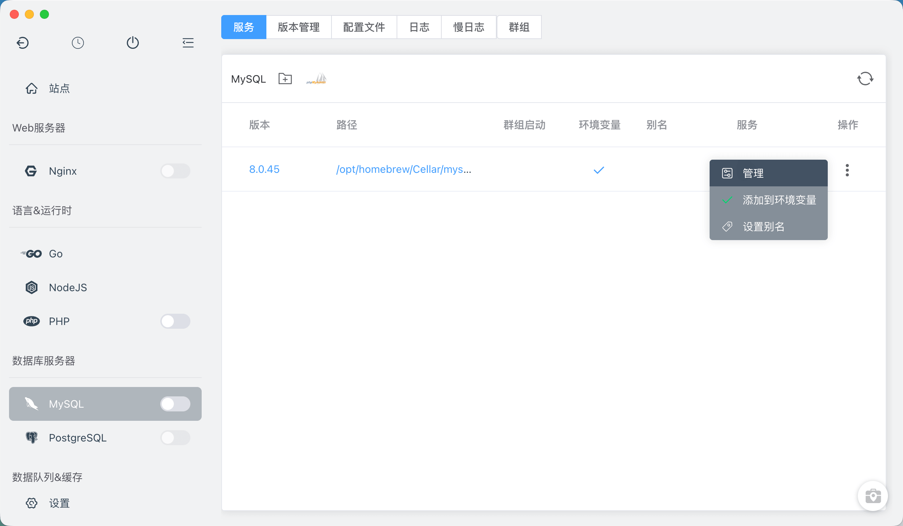This screenshot has width=903, height=526.
Task: Open the 慢日志 tab
Action: [469, 27]
